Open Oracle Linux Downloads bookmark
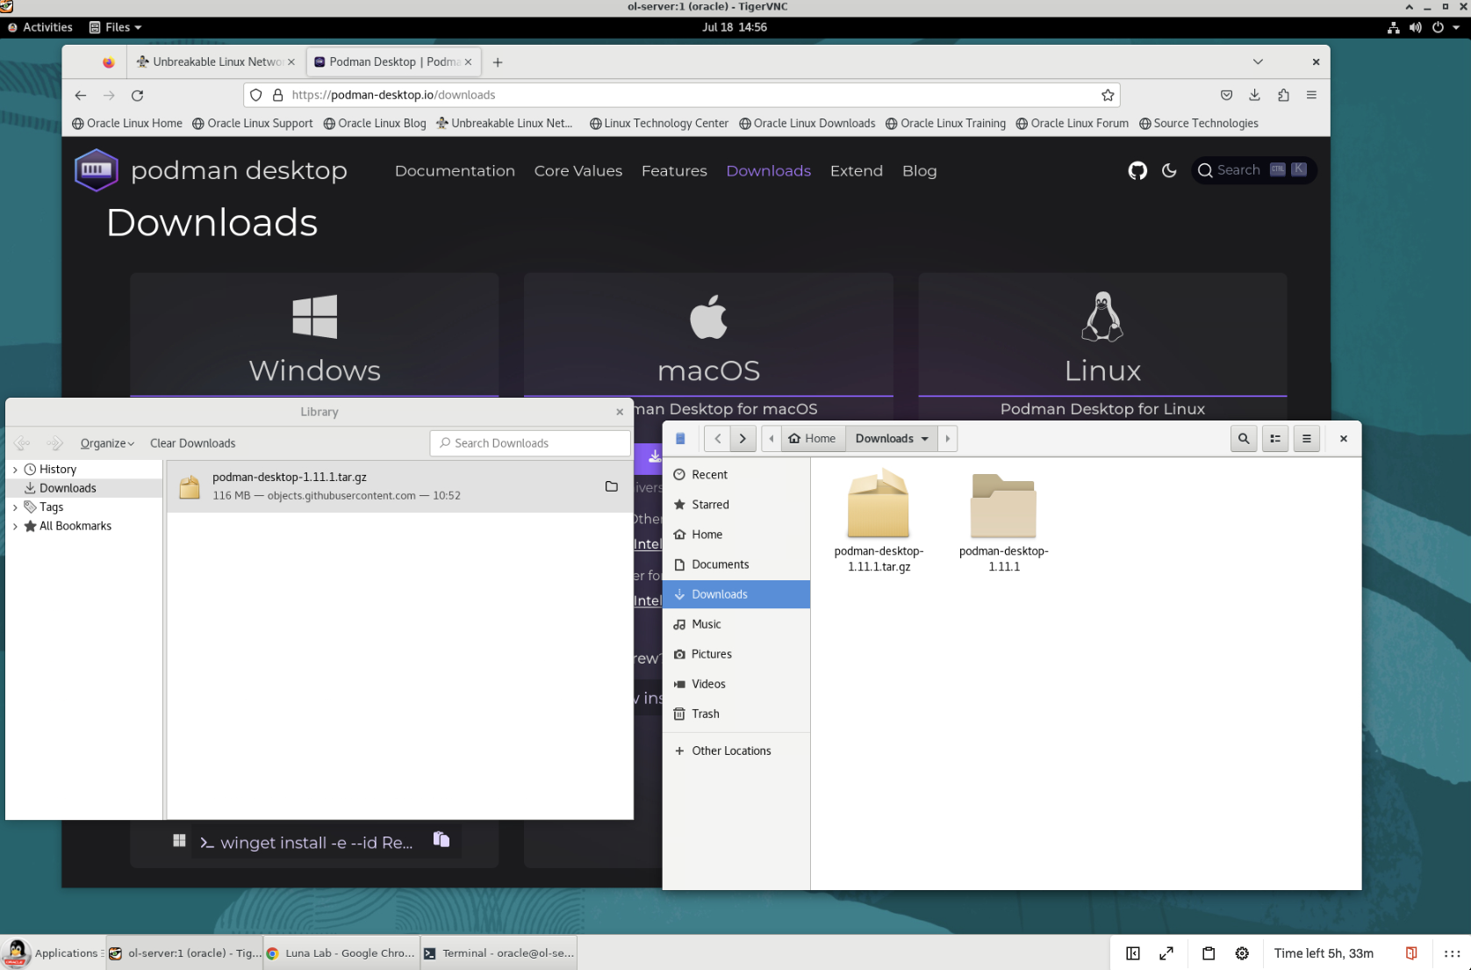This screenshot has width=1471, height=970. [x=807, y=124]
